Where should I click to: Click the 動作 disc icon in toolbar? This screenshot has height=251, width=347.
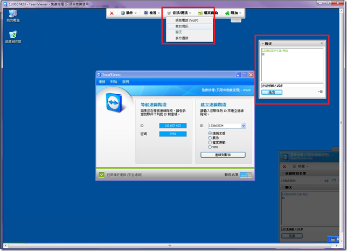(x=123, y=13)
